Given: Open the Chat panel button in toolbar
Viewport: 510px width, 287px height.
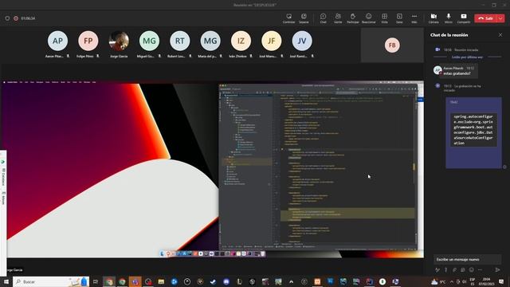Looking at the screenshot, I should tap(323, 18).
